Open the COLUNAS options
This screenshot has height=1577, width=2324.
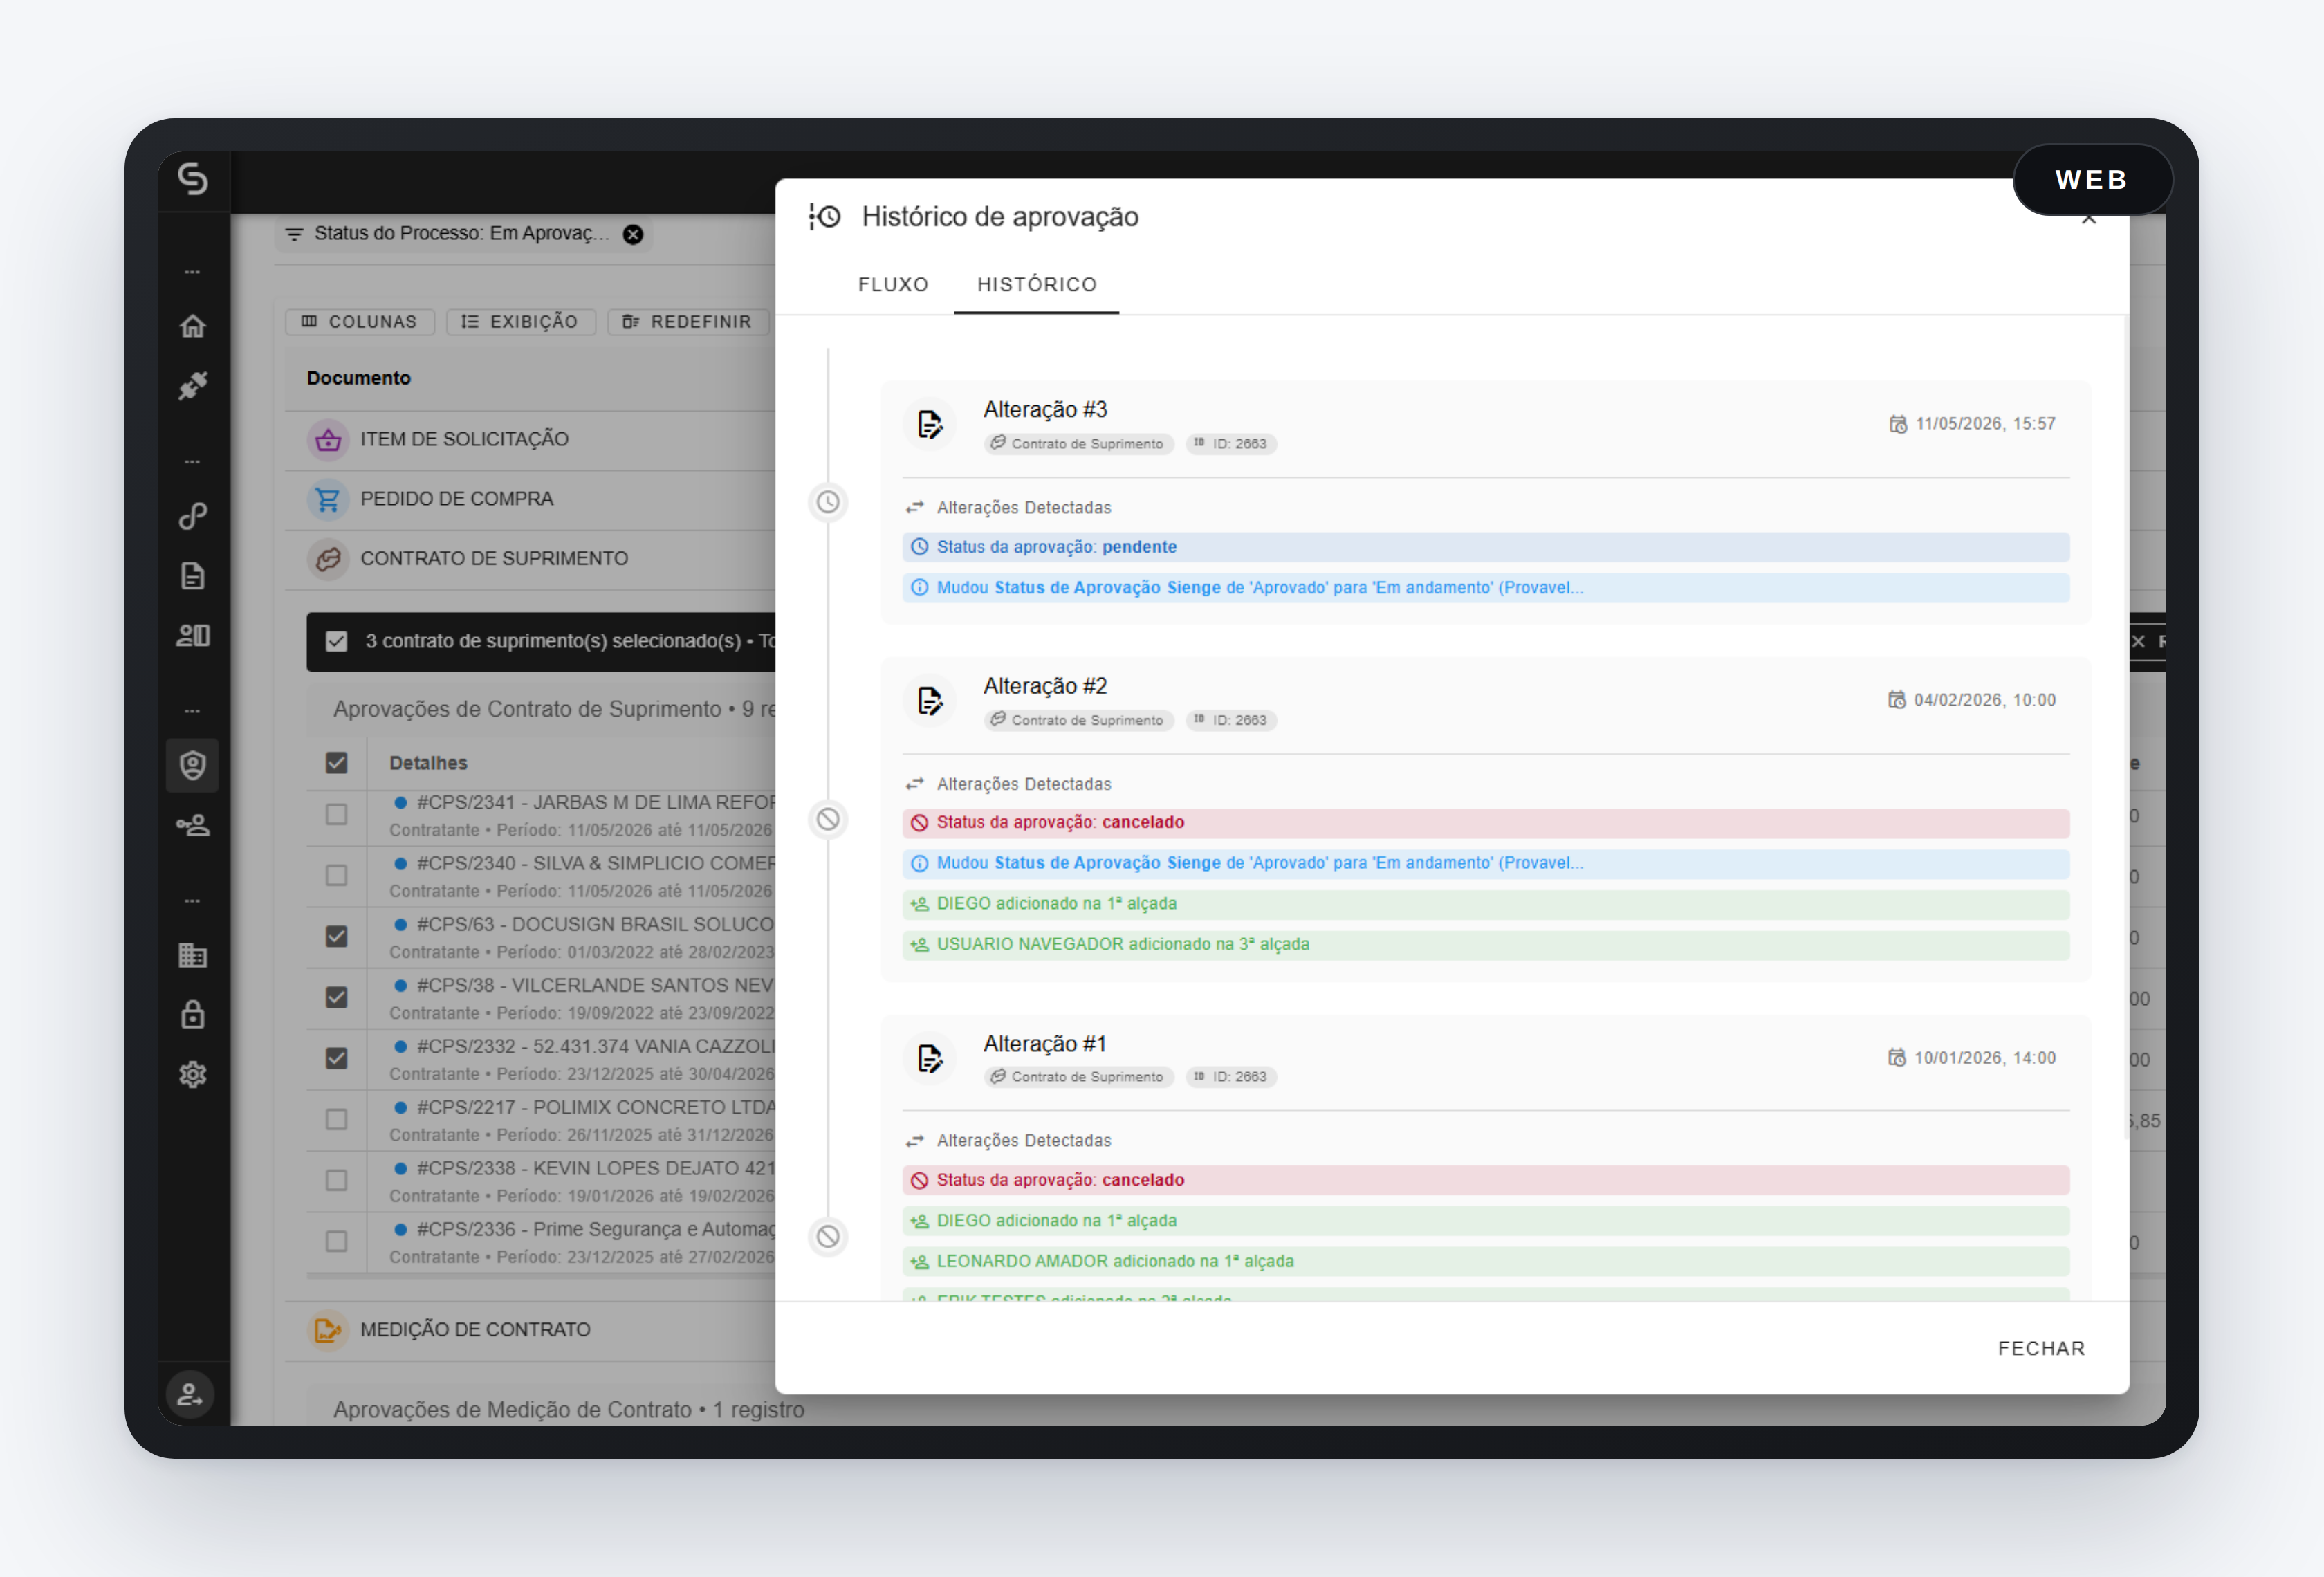360,322
